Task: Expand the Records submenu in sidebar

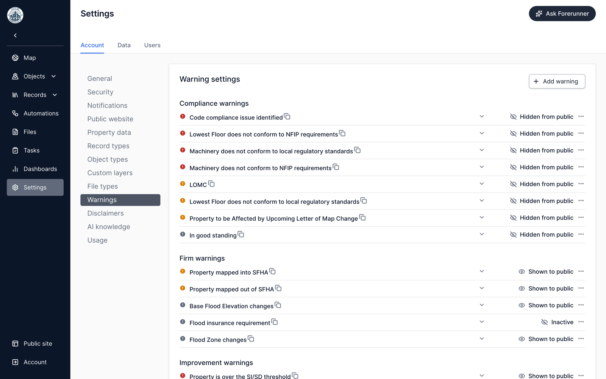Action: click(55, 95)
